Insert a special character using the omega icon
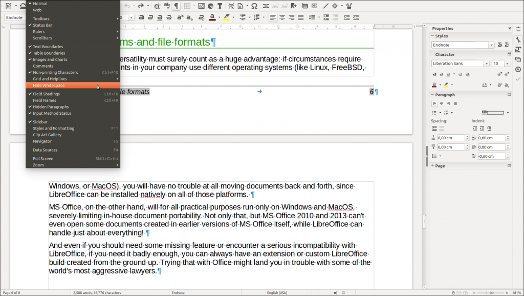The width and height of the screenshot is (524, 296). tap(254, 6)
